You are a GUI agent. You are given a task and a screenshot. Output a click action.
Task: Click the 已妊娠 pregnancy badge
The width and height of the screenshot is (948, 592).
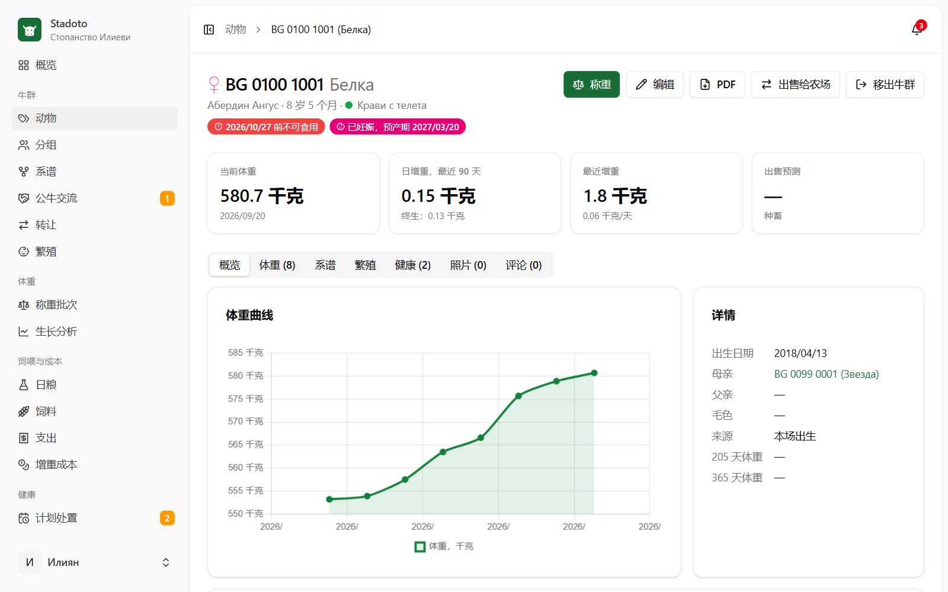point(398,127)
